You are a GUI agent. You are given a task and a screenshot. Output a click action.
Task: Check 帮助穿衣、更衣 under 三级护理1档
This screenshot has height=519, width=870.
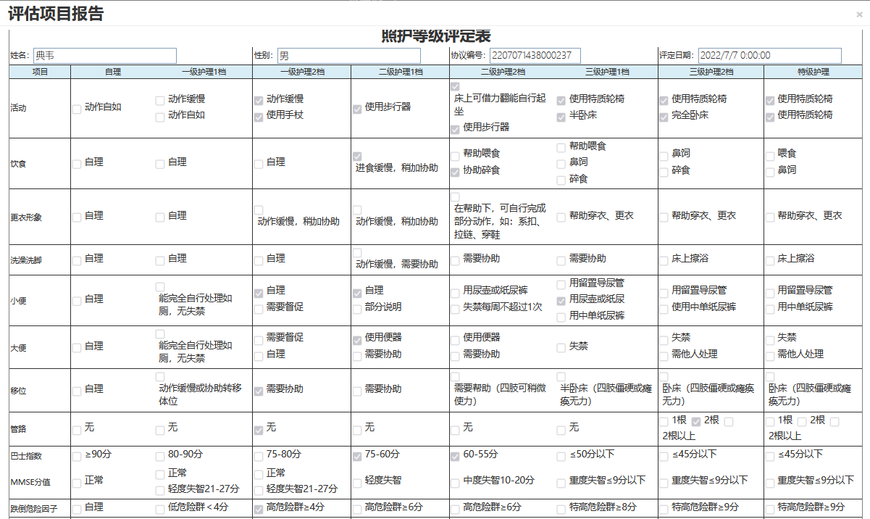[x=561, y=217]
